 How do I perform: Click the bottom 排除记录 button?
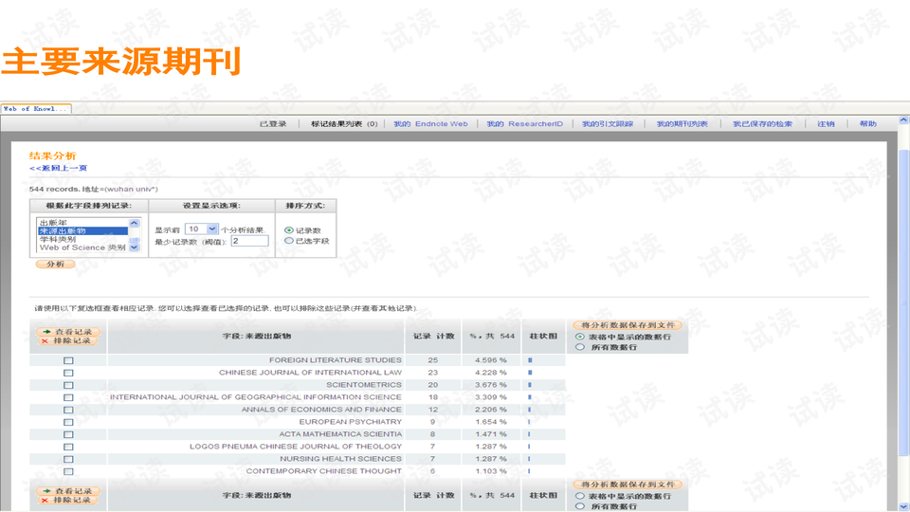[x=68, y=500]
